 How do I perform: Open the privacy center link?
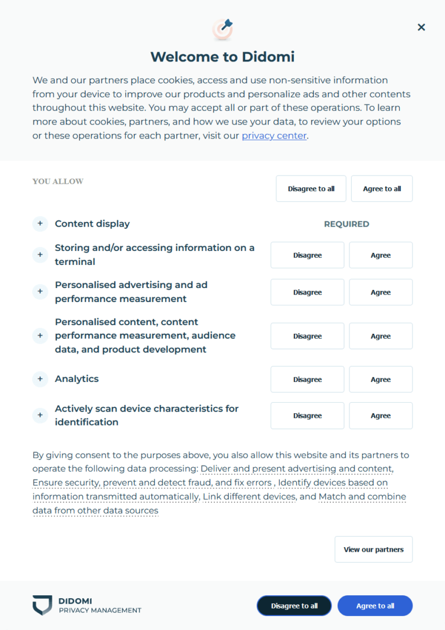tap(274, 136)
